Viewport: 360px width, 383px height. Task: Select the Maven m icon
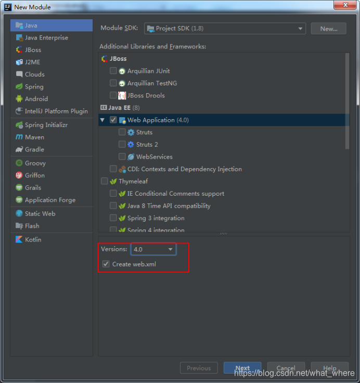click(19, 137)
